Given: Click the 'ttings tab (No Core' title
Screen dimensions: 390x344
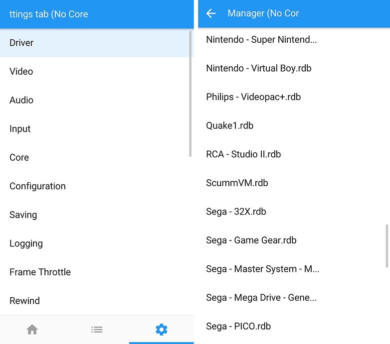Looking at the screenshot, I should pos(49,14).
